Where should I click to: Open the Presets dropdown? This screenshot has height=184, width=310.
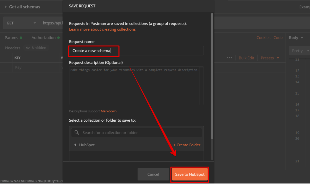pos(270,58)
